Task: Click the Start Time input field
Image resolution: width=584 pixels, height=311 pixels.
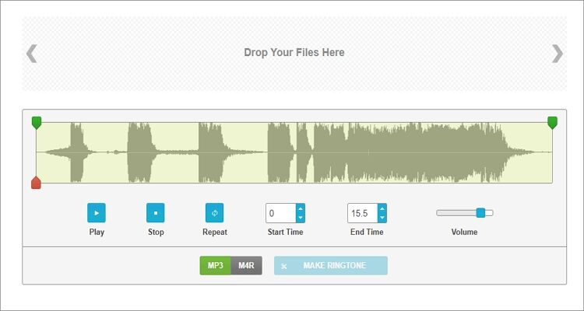Action: click(280, 213)
